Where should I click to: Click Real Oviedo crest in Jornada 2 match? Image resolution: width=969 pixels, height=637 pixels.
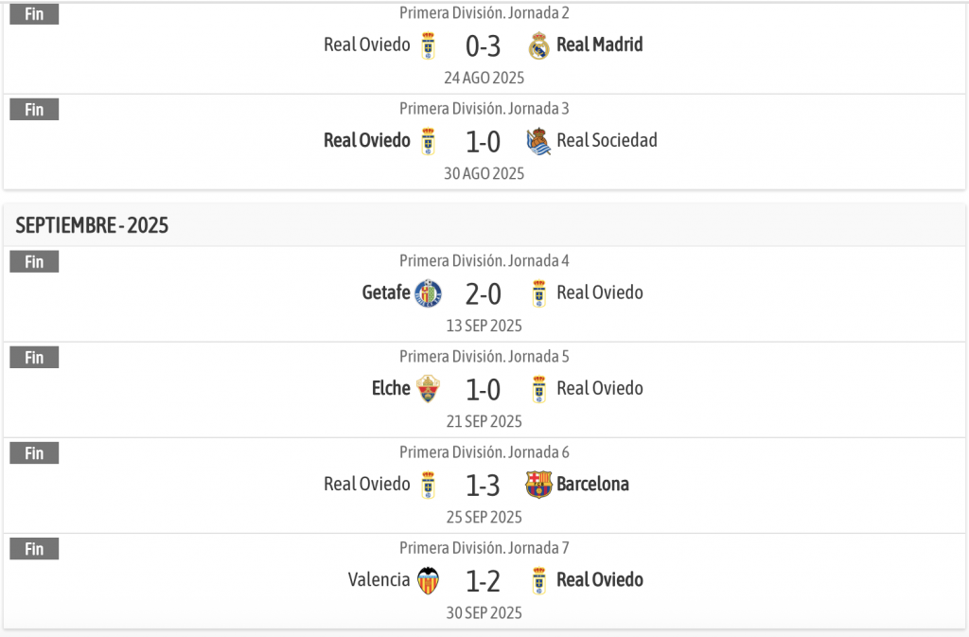[428, 45]
